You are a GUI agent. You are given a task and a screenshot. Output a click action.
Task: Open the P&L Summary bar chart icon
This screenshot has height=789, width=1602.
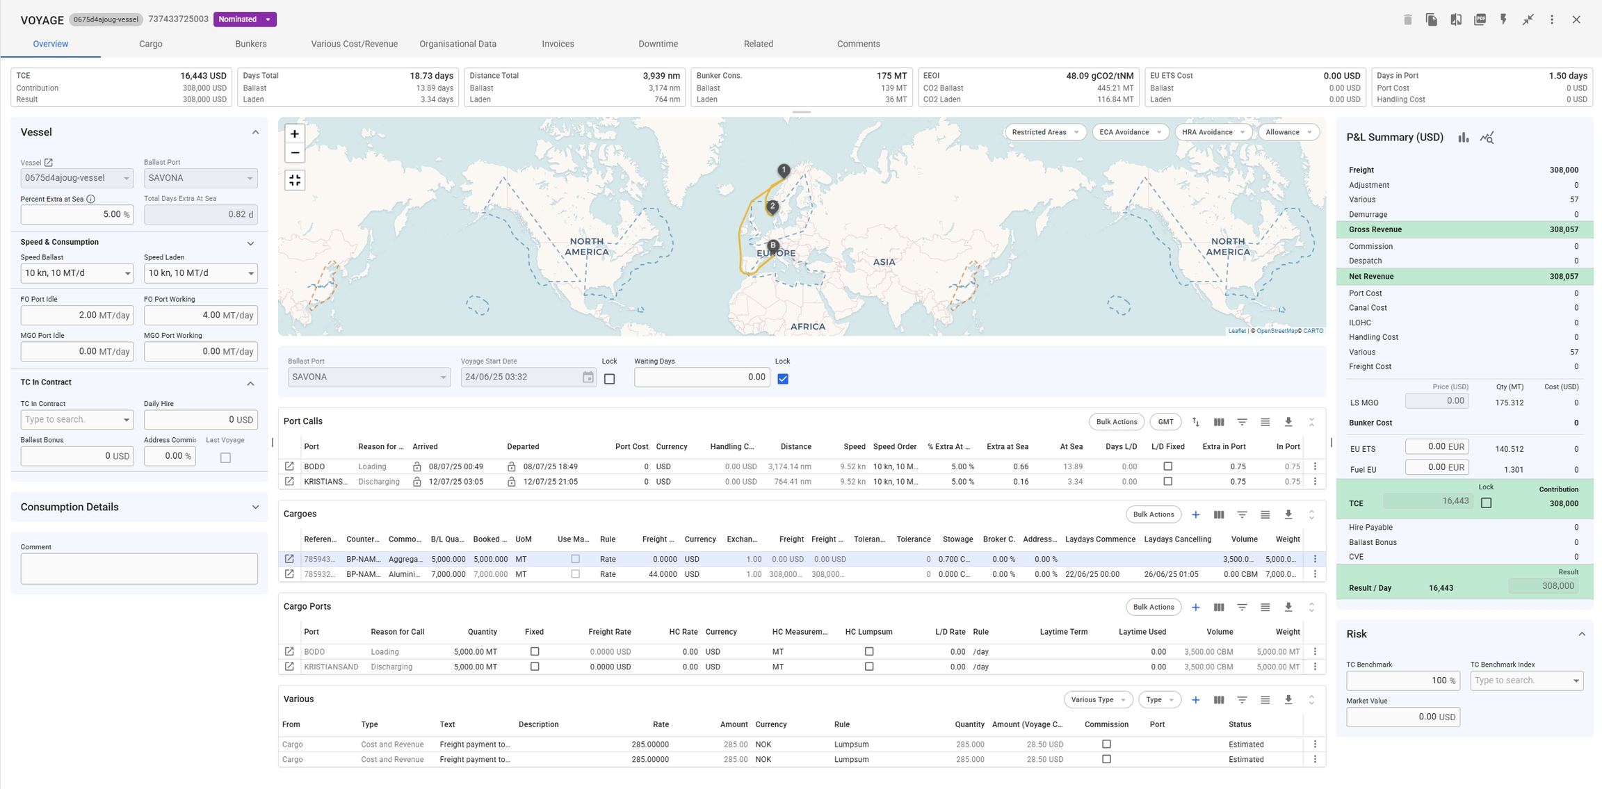(1464, 138)
